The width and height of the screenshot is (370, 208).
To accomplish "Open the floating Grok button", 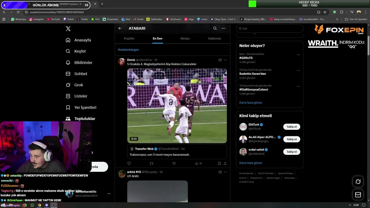I will click(358, 182).
